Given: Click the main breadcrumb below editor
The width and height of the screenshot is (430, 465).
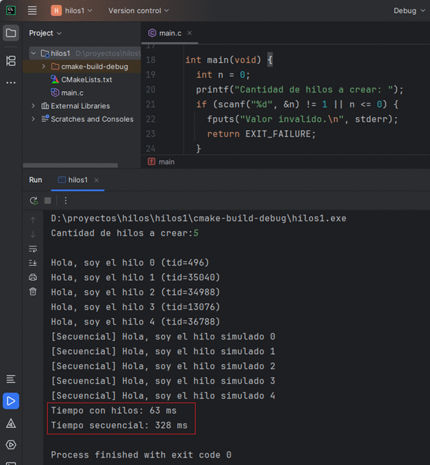Looking at the screenshot, I should click(x=166, y=162).
